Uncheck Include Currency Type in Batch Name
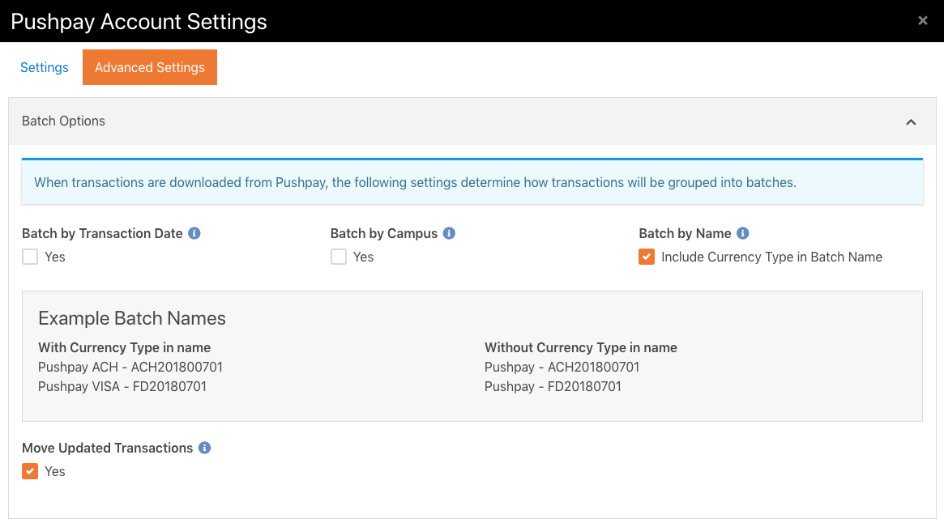The image size is (944, 523). tap(646, 256)
